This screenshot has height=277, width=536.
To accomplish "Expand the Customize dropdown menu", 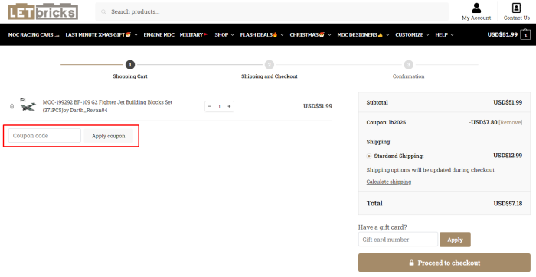I will pyautogui.click(x=412, y=35).
